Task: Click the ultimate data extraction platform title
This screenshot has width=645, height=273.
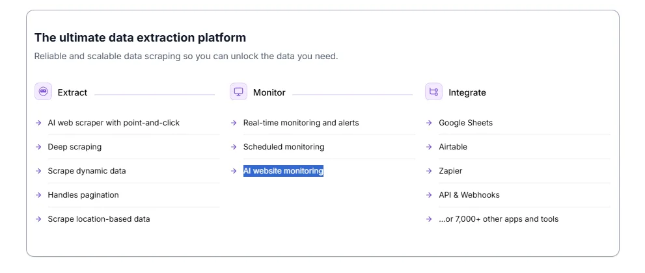Action: click(141, 37)
